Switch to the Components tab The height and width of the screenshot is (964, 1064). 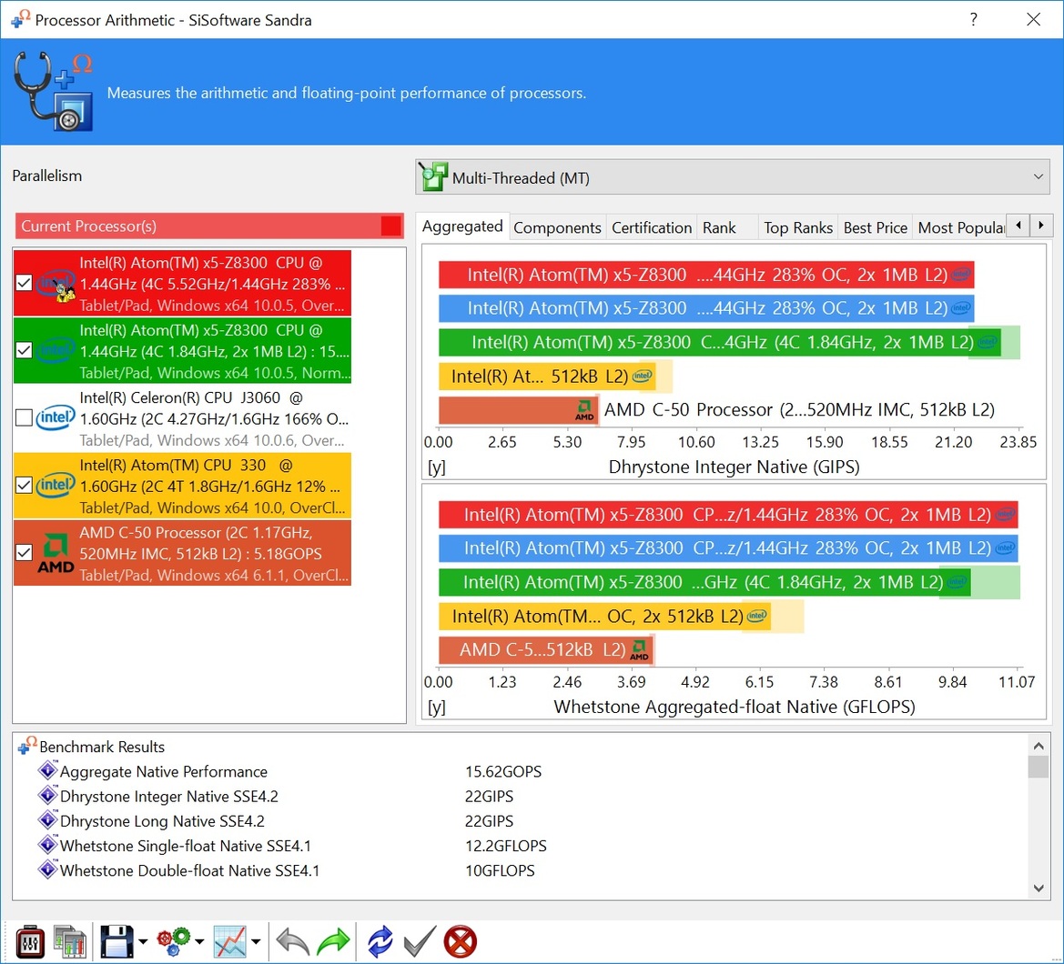coord(557,227)
